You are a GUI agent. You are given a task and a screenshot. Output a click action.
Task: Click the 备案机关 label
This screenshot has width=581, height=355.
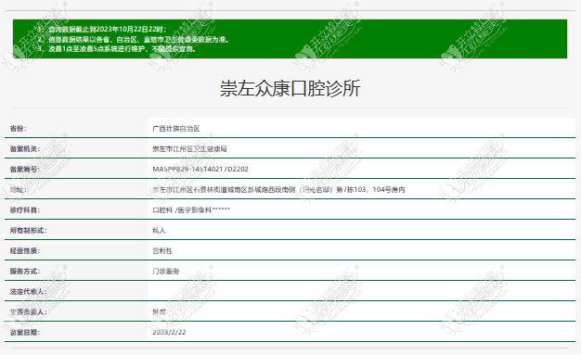pos(25,149)
